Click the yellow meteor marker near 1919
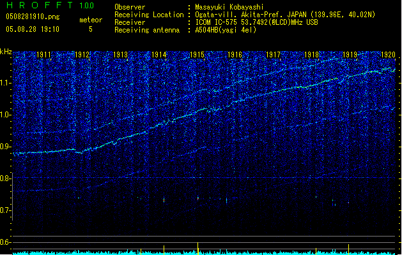402x255 pixels. pos(348,249)
